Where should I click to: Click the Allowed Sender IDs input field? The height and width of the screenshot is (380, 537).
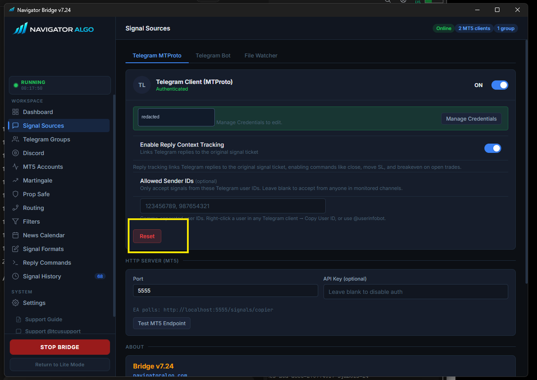(233, 206)
